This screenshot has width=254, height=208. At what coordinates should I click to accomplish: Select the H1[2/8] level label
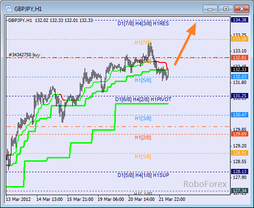143,138
